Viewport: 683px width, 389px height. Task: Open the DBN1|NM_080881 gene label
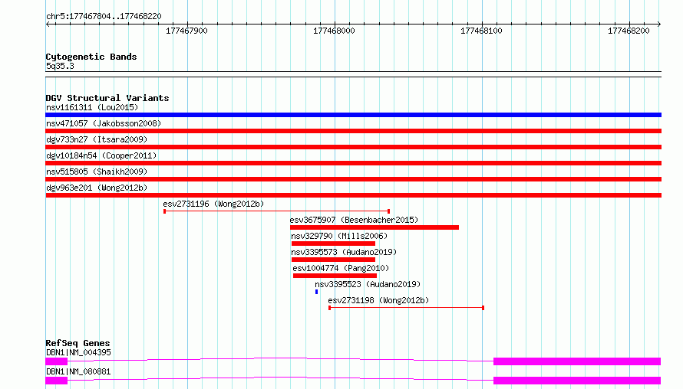tap(78, 371)
